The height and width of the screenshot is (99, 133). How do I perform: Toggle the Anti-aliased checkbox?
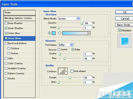72,71
